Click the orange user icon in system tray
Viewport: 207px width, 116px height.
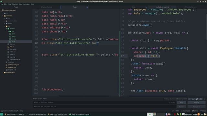199,114
